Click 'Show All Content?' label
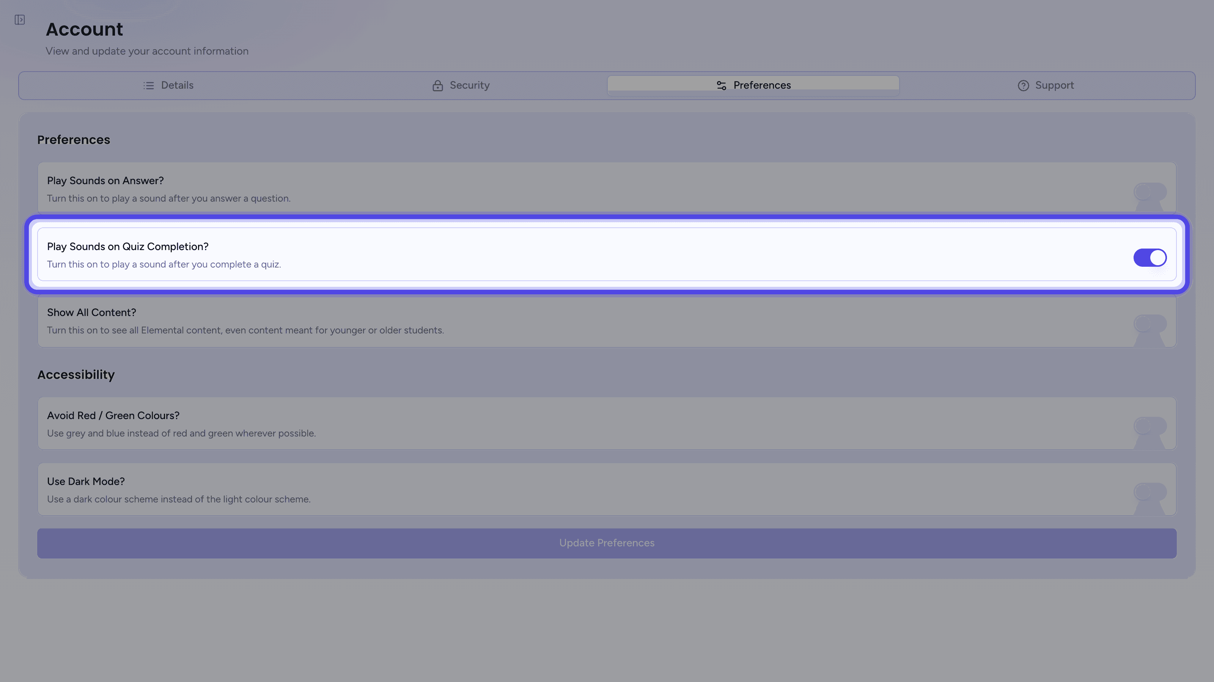The image size is (1214, 682). point(91,313)
